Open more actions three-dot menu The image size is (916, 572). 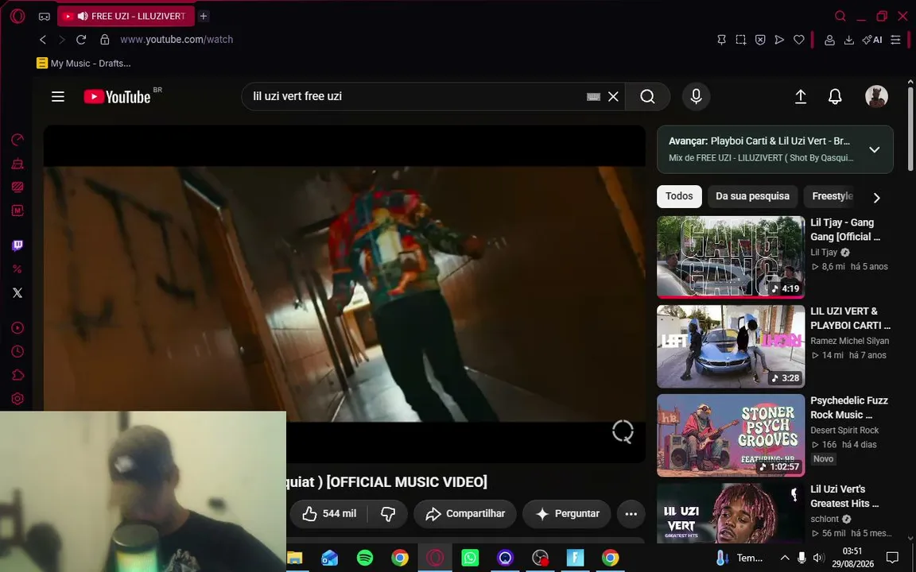pyautogui.click(x=631, y=514)
